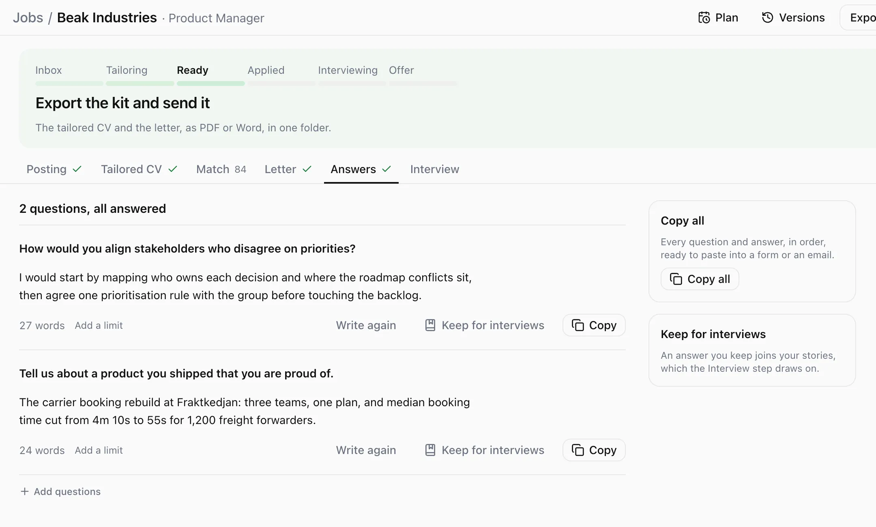Click the Applied progress bar segment
The width and height of the screenshot is (876, 527).
pyautogui.click(x=281, y=84)
